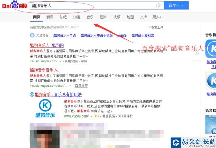Screen dimensions: 216x148
Task: Click the Kugou K favicon beside 酷狗音乐 result
Action: (32, 94)
